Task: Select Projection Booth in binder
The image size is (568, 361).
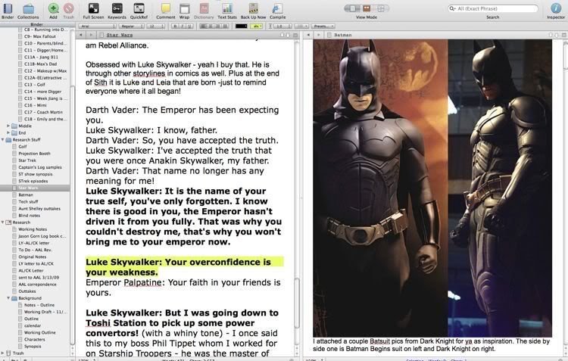Action: coord(35,154)
